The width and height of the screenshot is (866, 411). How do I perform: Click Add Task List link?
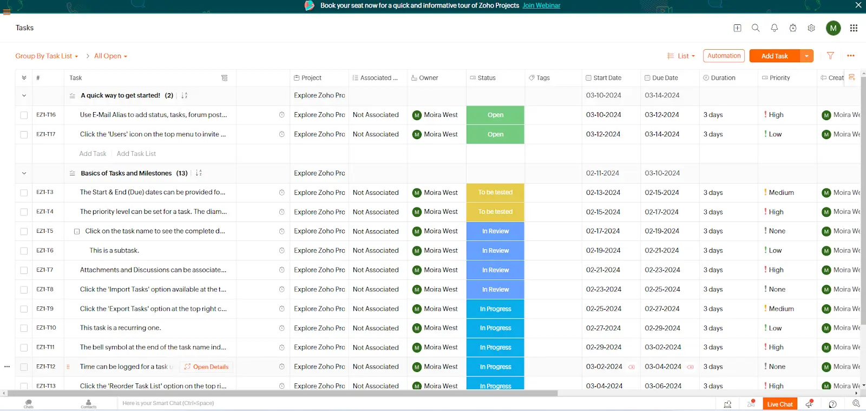[x=136, y=154]
